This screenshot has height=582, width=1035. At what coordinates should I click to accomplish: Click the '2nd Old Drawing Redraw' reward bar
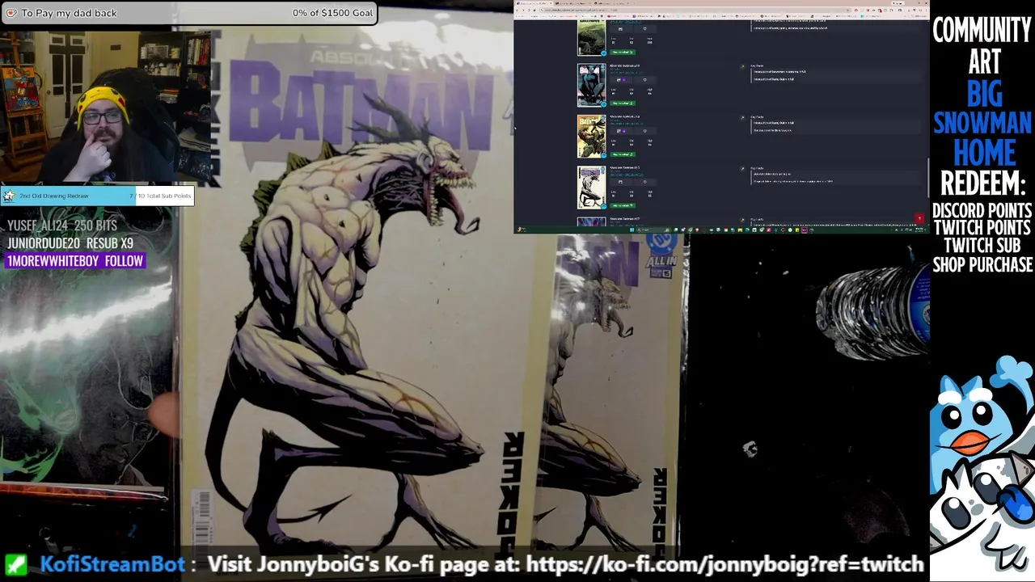pyautogui.click(x=97, y=196)
